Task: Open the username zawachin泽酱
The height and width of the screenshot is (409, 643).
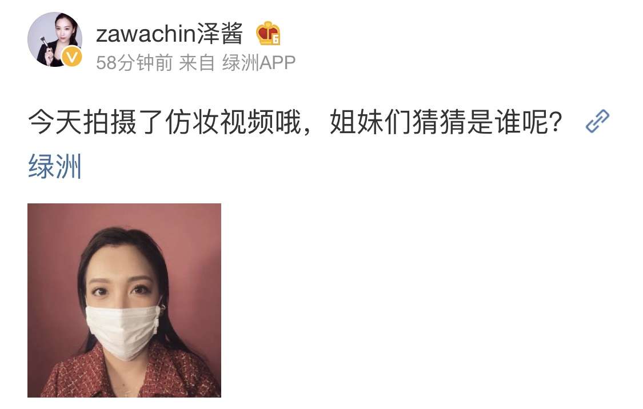Action: click(x=170, y=33)
